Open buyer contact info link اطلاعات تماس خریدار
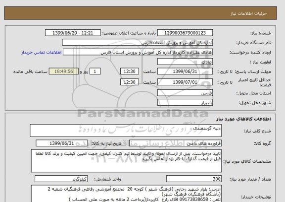 [42, 52]
